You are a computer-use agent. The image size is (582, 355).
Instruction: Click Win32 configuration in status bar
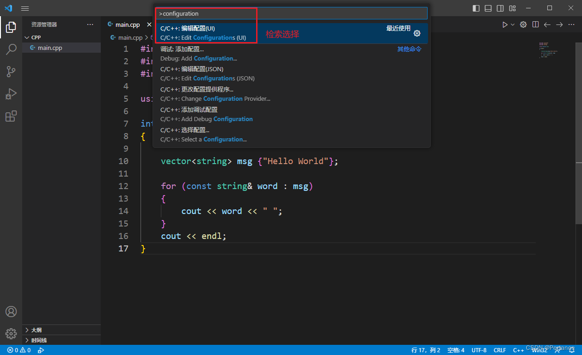539,350
